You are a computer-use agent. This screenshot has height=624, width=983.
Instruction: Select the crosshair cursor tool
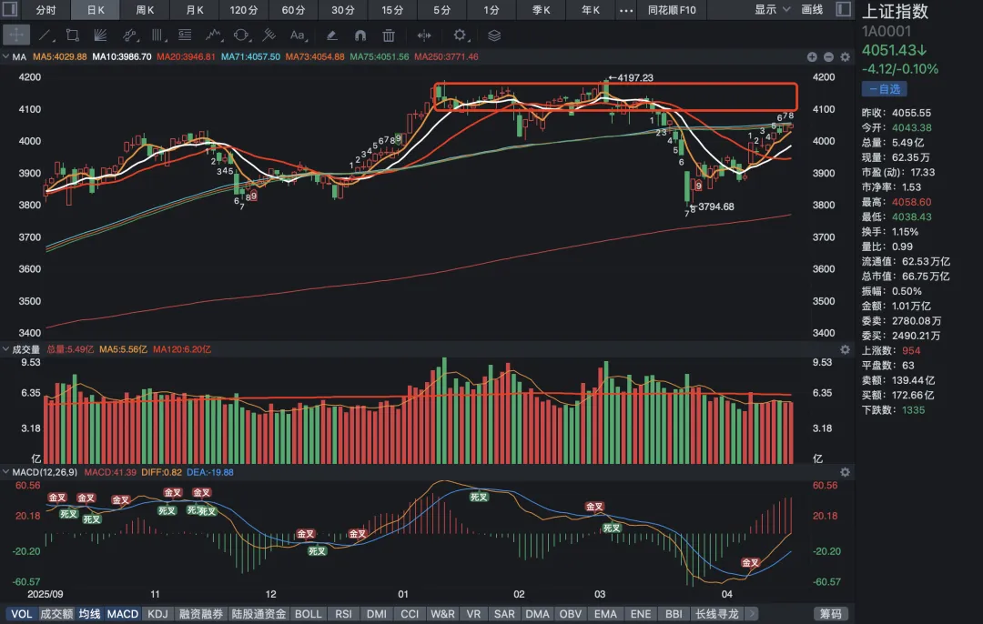click(x=16, y=35)
